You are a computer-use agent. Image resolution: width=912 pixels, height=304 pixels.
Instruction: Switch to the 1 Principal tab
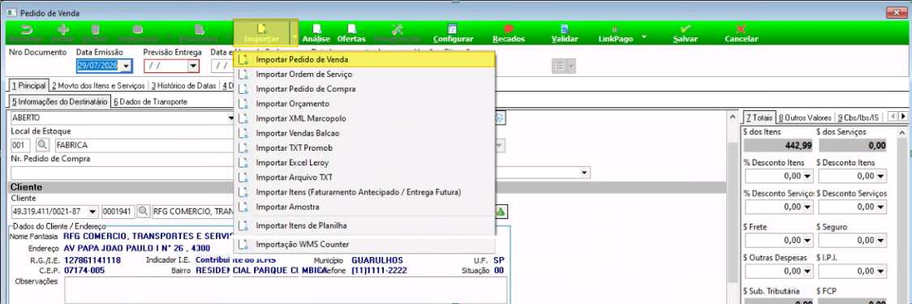29,86
